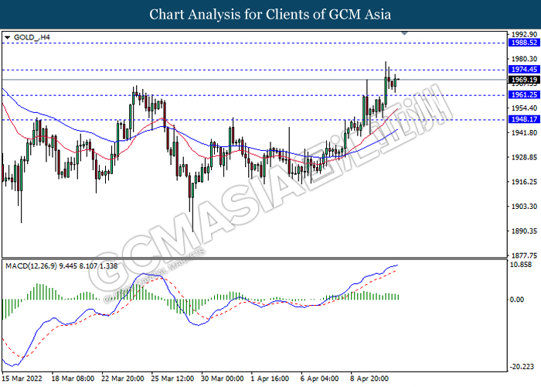The width and height of the screenshot is (541, 387).
Task: Click the 1980.30 price axis value
Action: pos(524,59)
